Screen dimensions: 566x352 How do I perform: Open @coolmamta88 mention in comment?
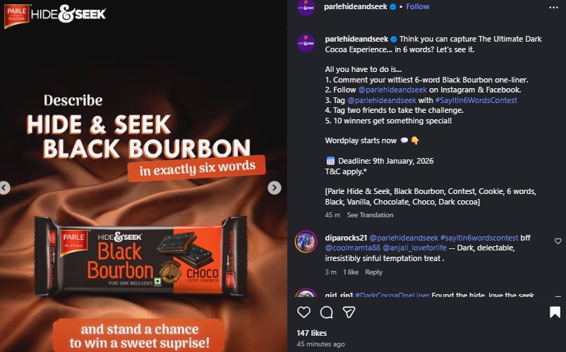(352, 248)
